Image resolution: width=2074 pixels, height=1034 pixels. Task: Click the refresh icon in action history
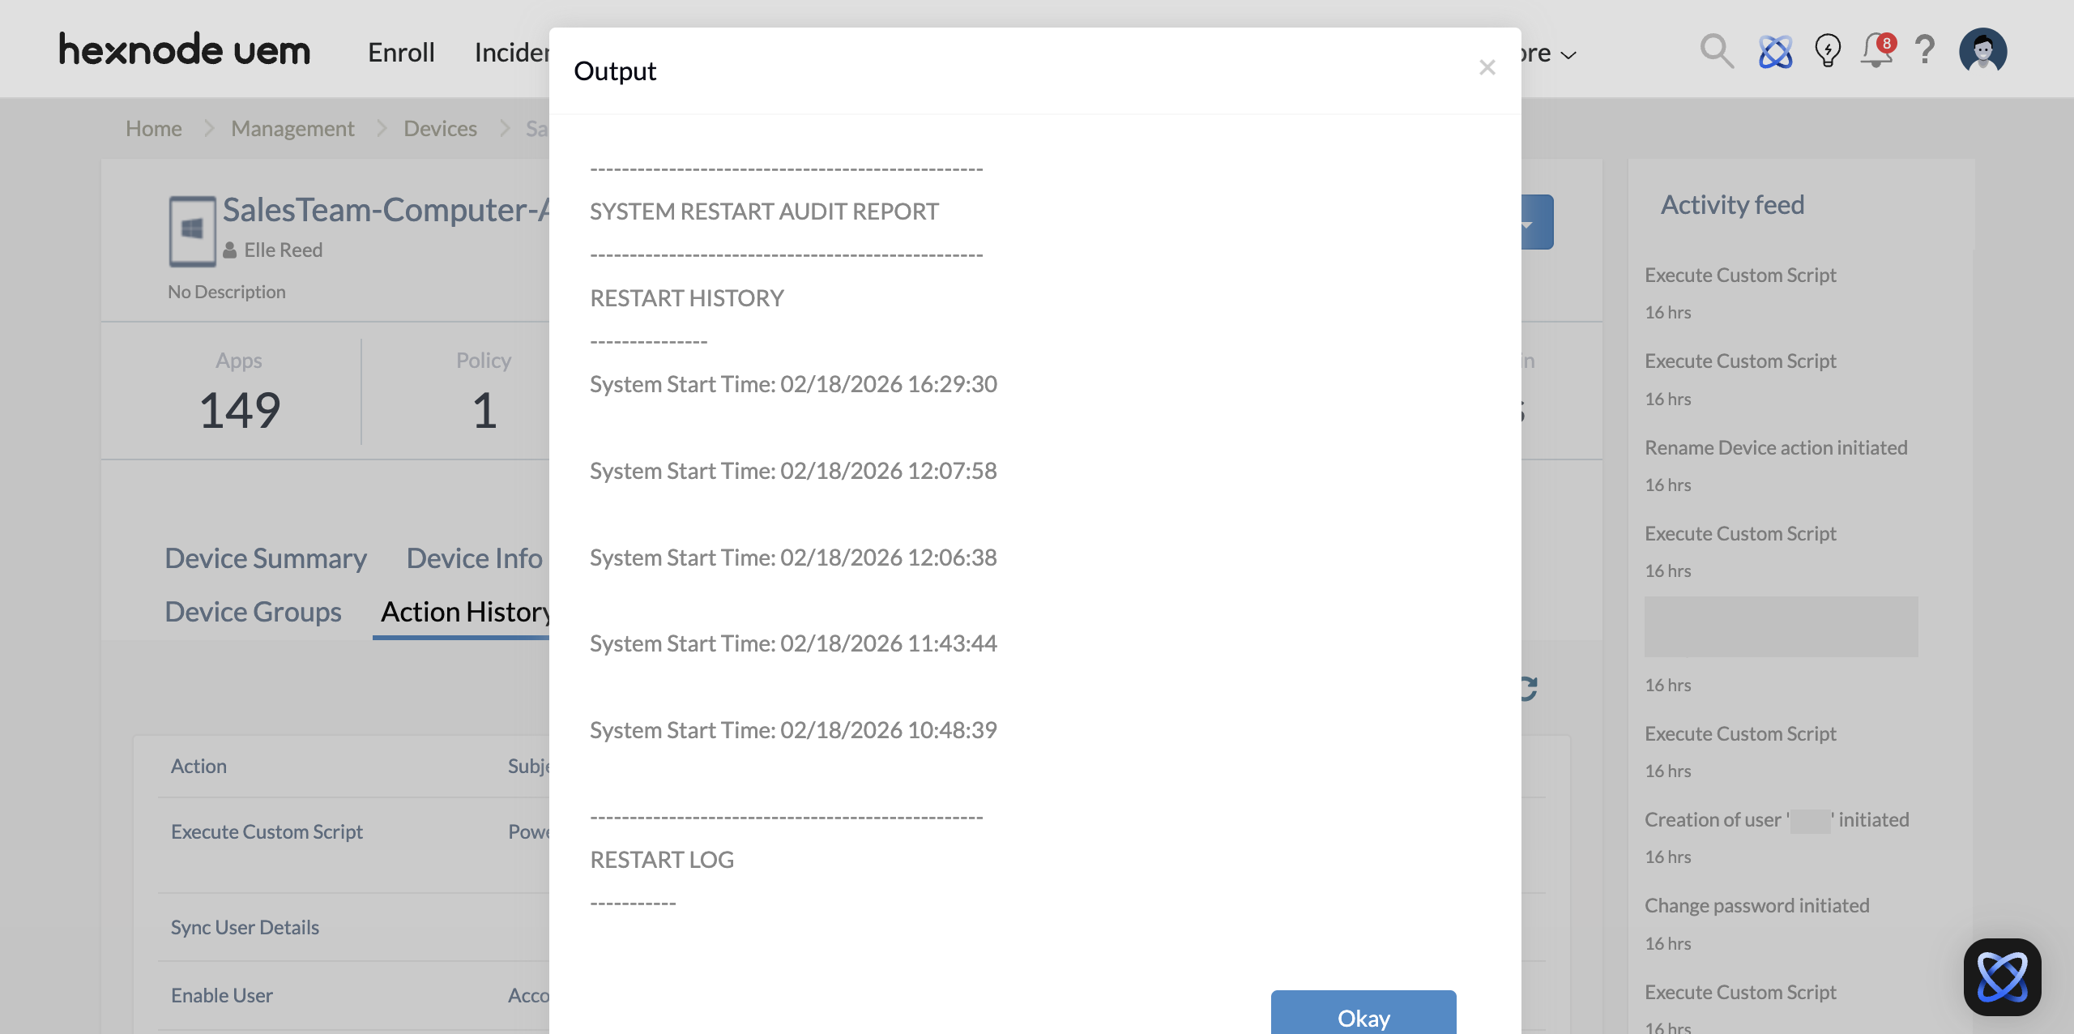tap(1530, 689)
